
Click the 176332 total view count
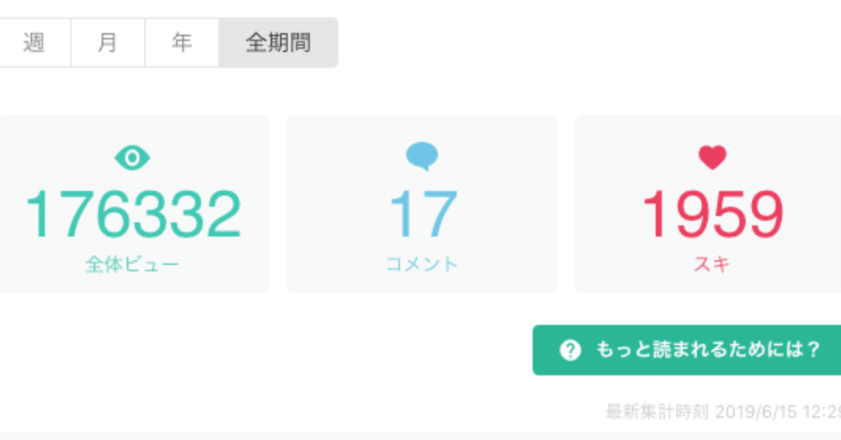(133, 215)
